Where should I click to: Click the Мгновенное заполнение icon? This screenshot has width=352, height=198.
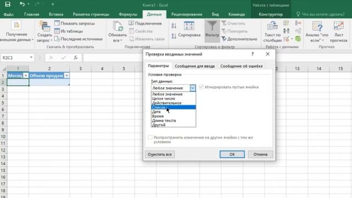pos(286,23)
